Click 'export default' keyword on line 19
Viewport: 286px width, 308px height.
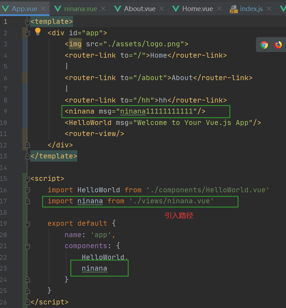click(x=77, y=224)
